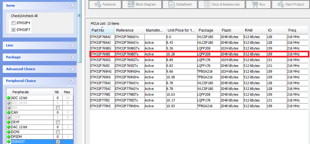Expand the Line panel
The width and height of the screenshot is (310, 144).
click(72, 46)
